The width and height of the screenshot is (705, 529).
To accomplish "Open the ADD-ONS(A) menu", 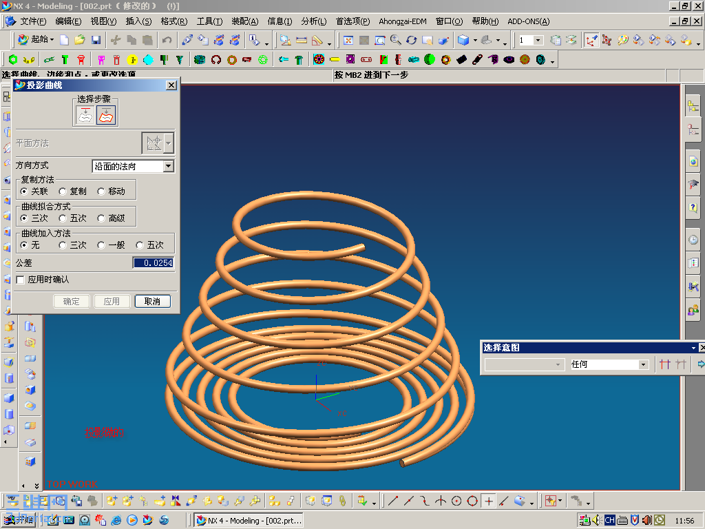I will tap(528, 21).
